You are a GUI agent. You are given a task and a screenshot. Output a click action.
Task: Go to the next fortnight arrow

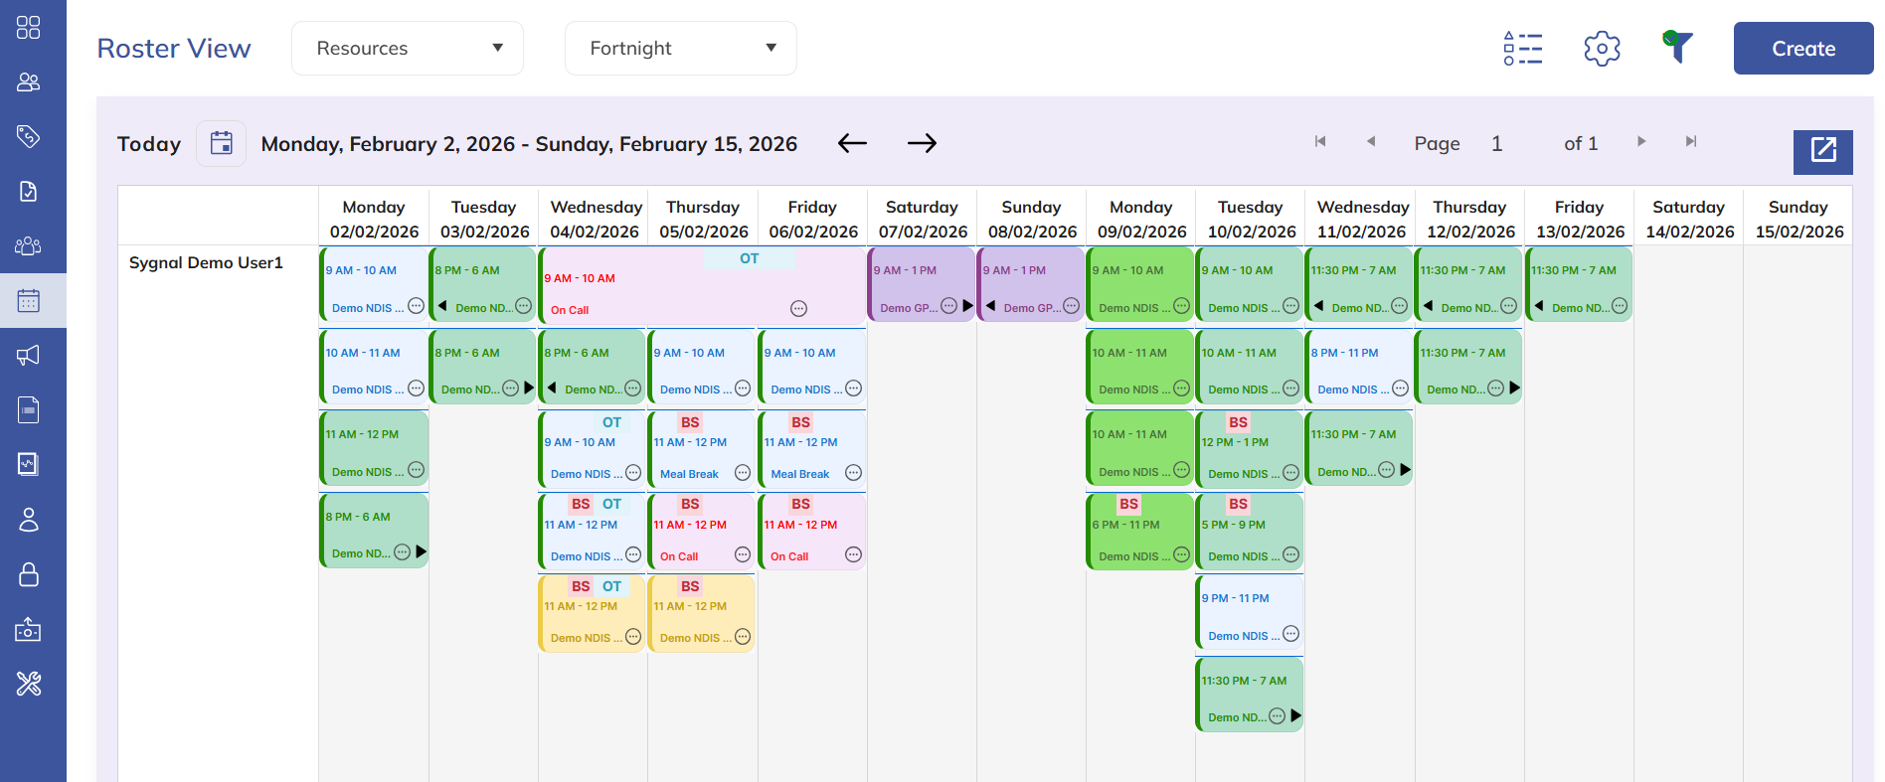click(922, 144)
